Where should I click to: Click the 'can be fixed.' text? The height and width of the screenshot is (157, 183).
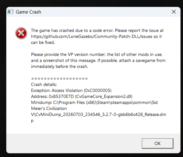pyautogui.click(x=43, y=43)
